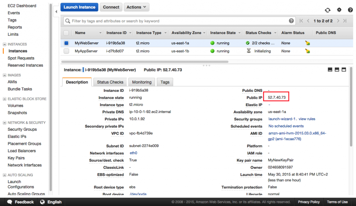The width and height of the screenshot is (356, 206).
Task: Open EC2 Dashboard in sidebar
Action: pos(22,6)
